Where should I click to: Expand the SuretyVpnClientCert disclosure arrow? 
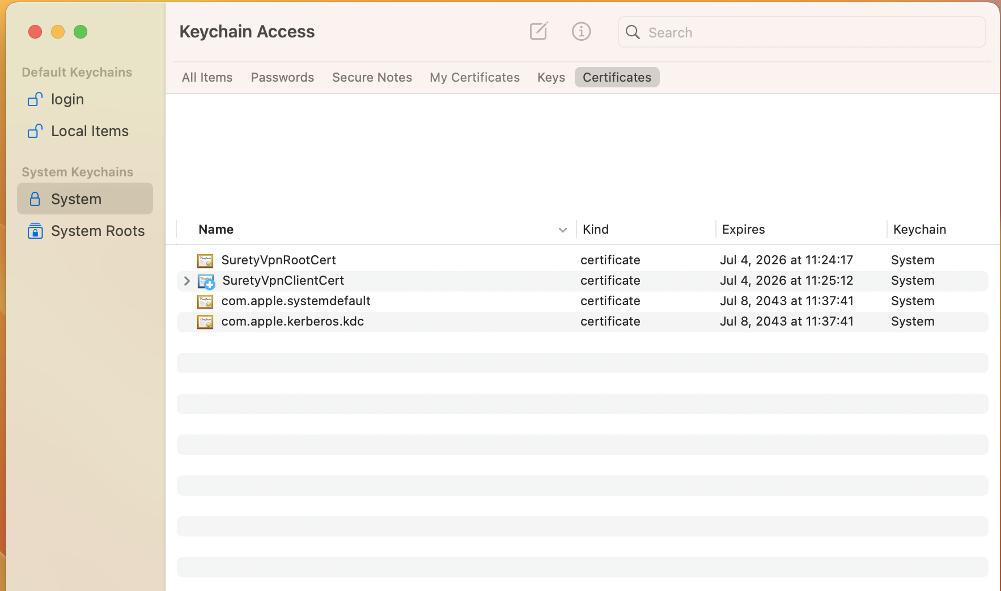[x=186, y=280]
